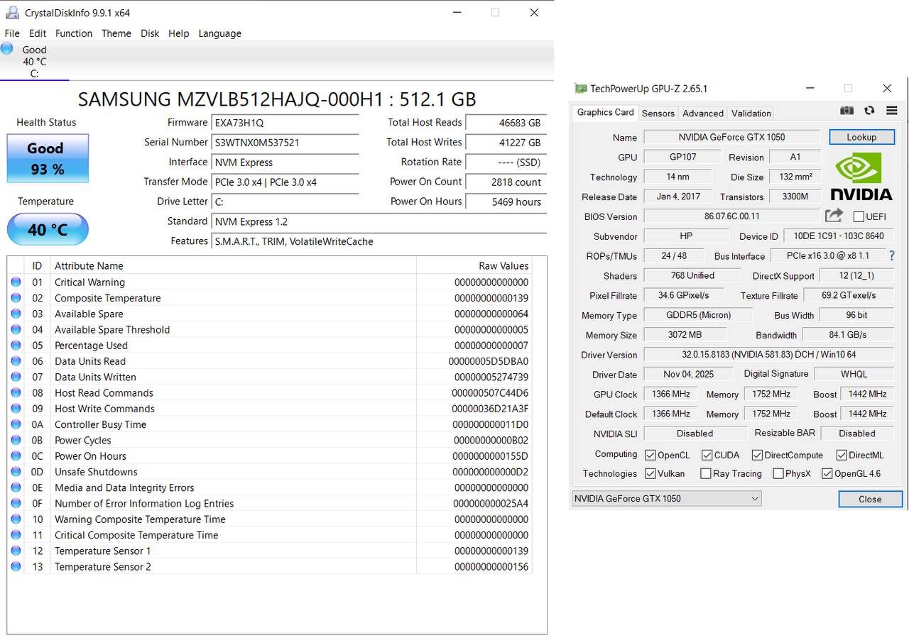Image resolution: width=909 pixels, height=640 pixels.
Task: Switch to the Advanced tab in GPU-Z
Action: click(703, 113)
